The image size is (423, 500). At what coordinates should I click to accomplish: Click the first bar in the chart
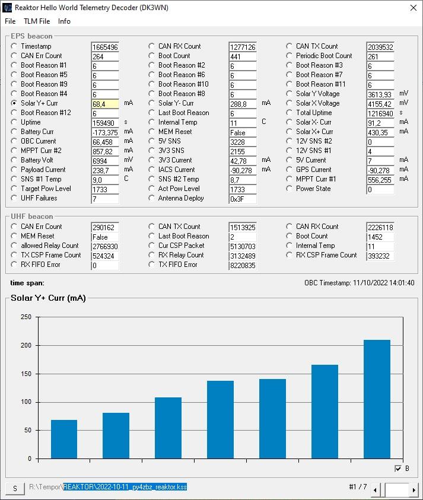[64, 440]
